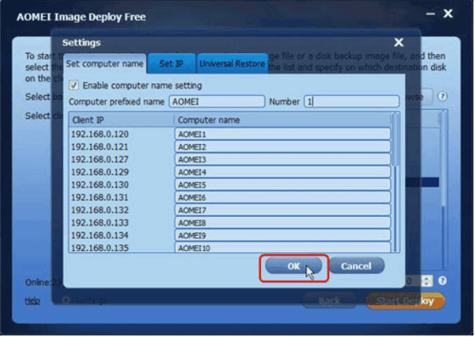Edit computer name field AOMEI1
This screenshot has width=475, height=337.
tap(282, 134)
